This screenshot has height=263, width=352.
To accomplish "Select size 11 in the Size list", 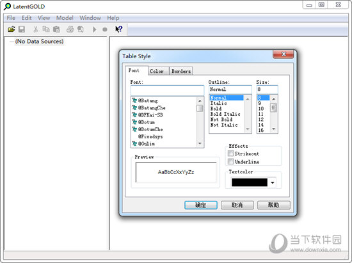I will point(261,114).
